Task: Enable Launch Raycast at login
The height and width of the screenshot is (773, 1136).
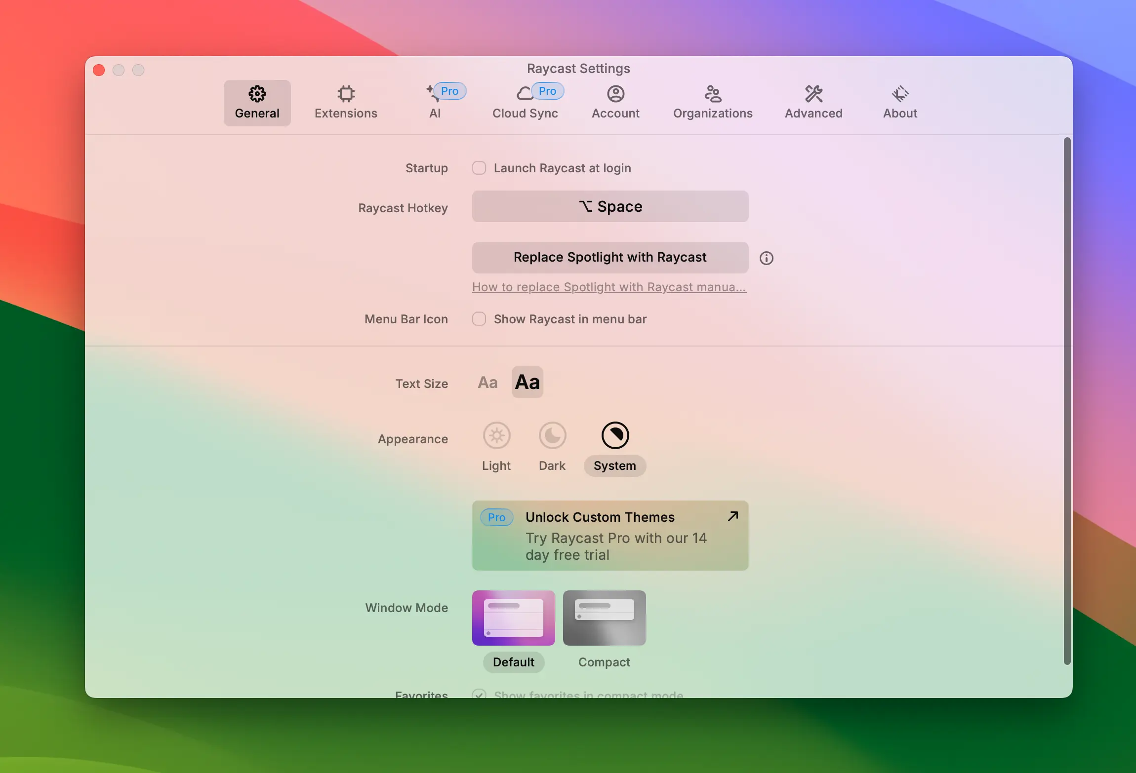Action: click(479, 168)
